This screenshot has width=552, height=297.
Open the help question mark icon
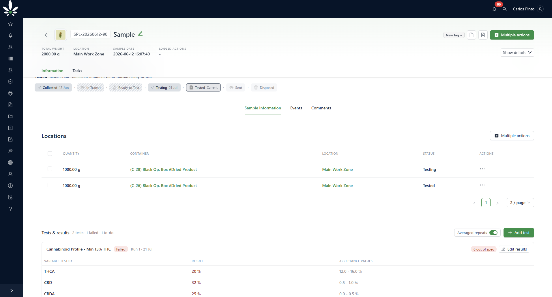10,209
